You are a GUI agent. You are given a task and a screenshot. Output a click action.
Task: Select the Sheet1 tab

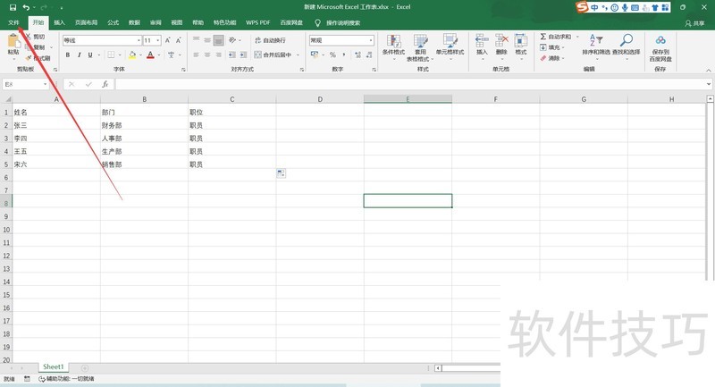pos(53,367)
